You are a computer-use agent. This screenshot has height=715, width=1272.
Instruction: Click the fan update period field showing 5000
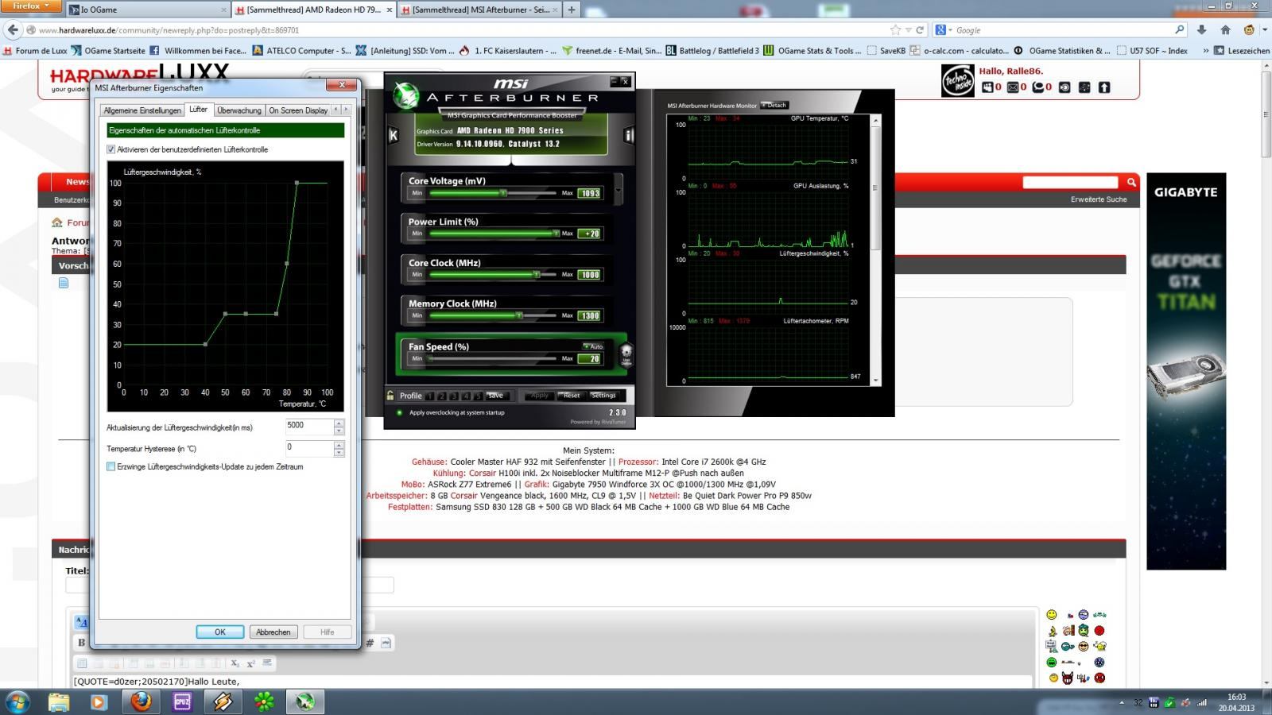309,427
